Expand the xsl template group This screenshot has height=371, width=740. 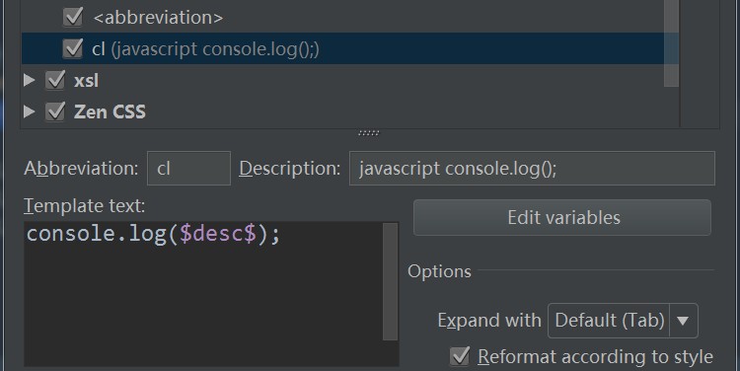click(x=30, y=80)
